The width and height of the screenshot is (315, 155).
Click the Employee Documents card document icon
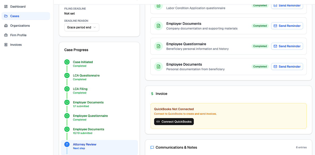(x=158, y=67)
